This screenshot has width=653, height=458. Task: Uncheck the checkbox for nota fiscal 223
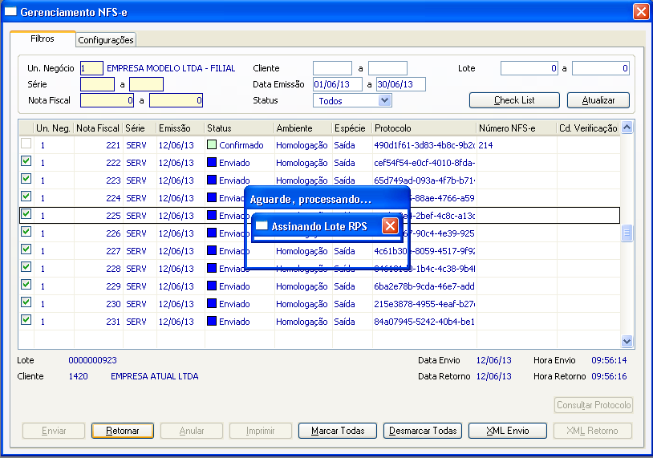tap(26, 179)
